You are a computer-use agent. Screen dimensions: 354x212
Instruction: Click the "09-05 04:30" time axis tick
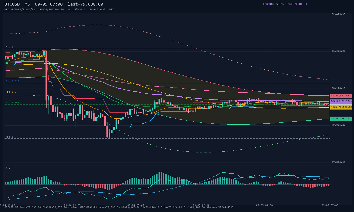264,205
